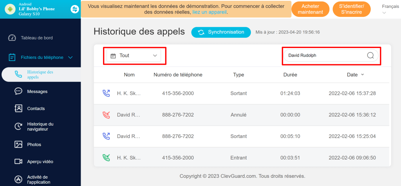Click outgoing call icon for 15:25:04 row

point(106,136)
